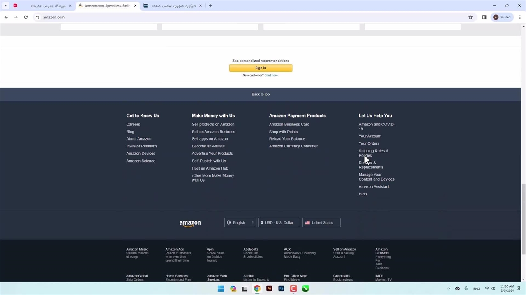Open the USD - U.S. Dollar currency selector

279,222
